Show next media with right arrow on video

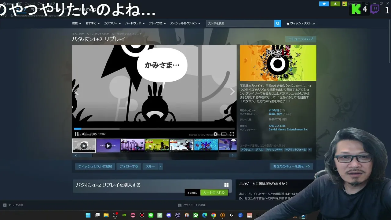[232, 91]
